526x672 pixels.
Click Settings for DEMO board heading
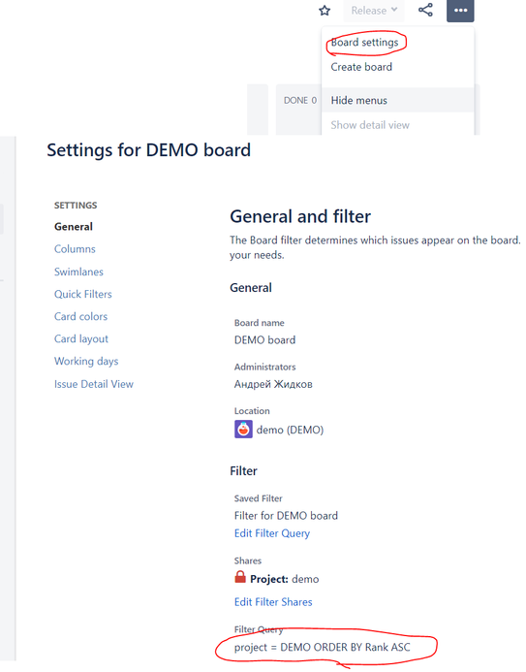point(148,150)
